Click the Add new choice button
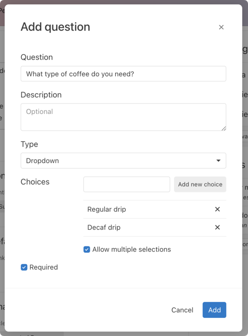Viewport: 248px width, 336px height. click(200, 184)
